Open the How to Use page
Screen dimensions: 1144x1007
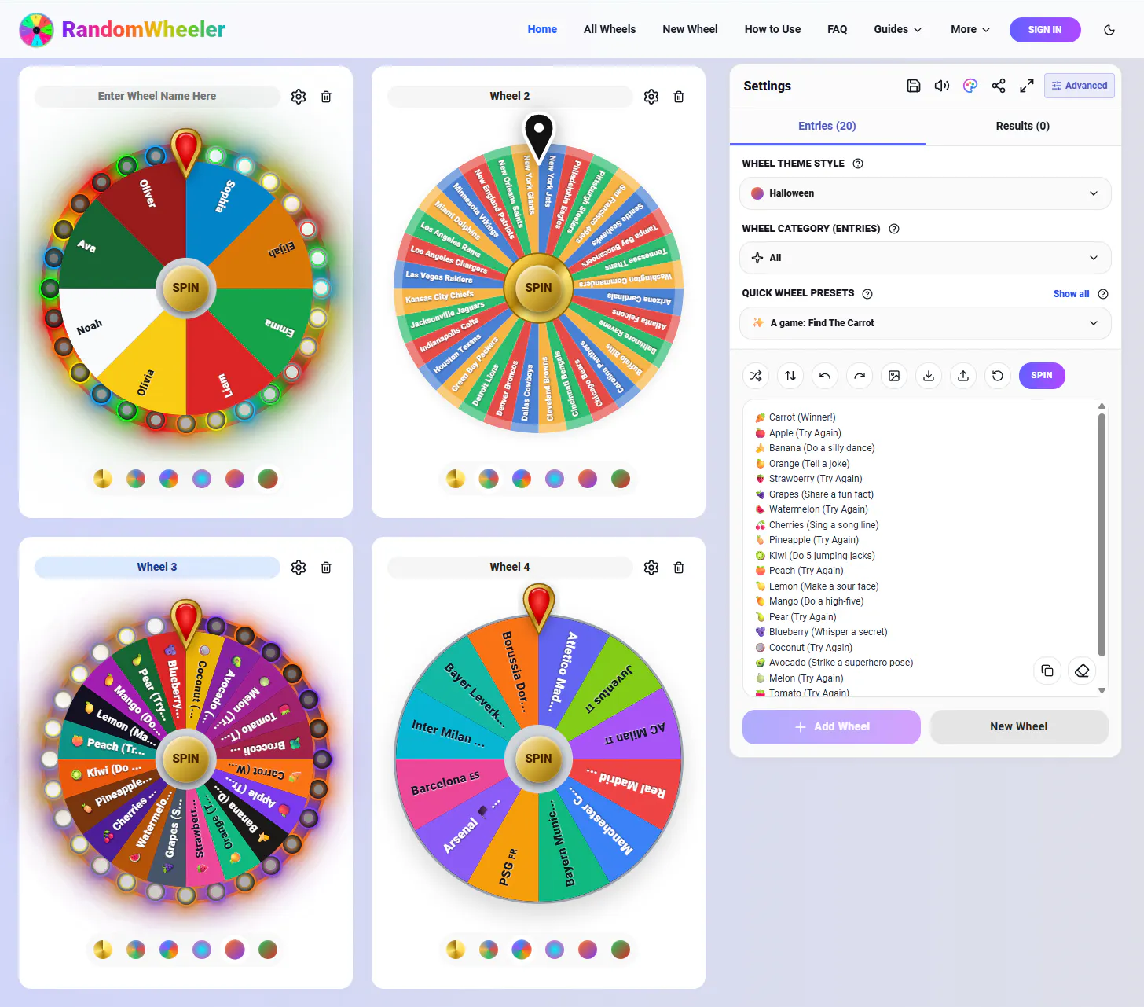click(772, 30)
